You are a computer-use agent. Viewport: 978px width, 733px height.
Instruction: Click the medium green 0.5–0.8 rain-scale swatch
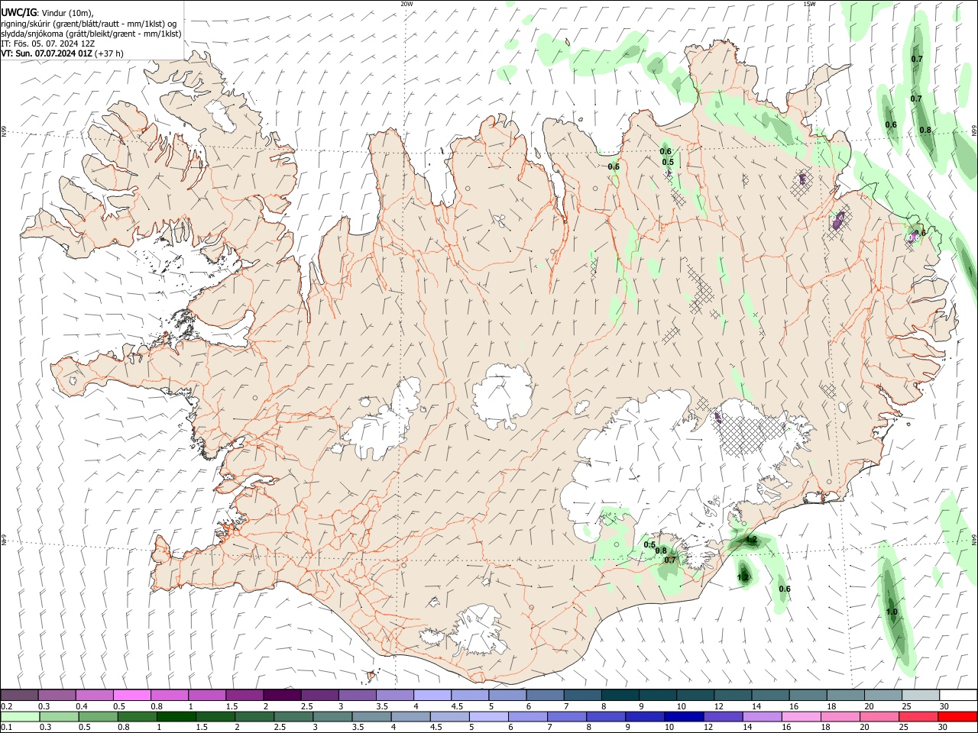(98, 716)
